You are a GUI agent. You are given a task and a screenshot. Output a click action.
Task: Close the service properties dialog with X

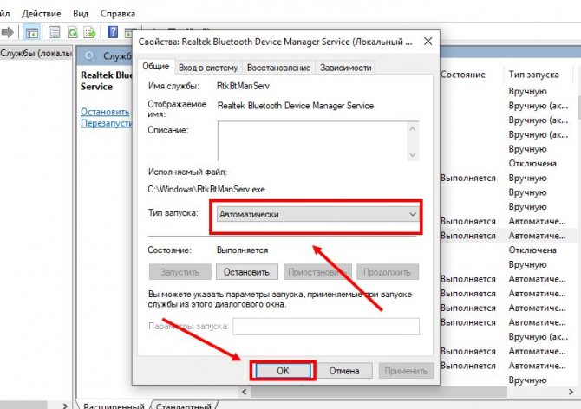428,41
